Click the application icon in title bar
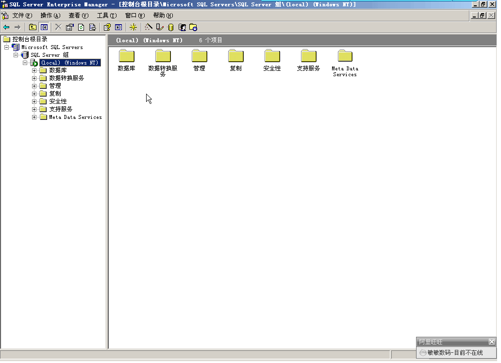 [5, 4]
